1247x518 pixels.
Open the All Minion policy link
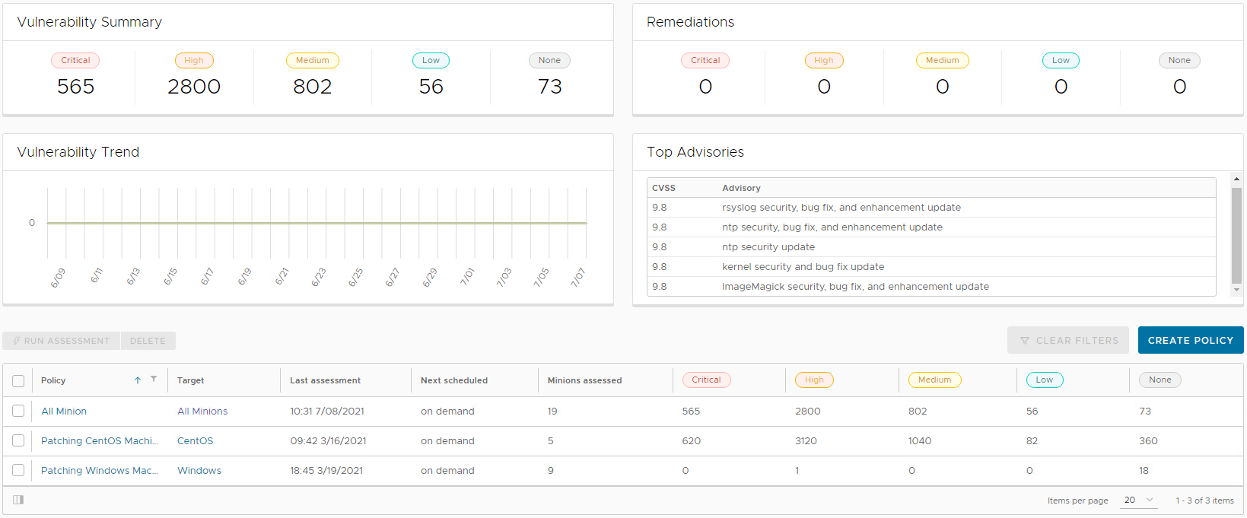coord(64,411)
